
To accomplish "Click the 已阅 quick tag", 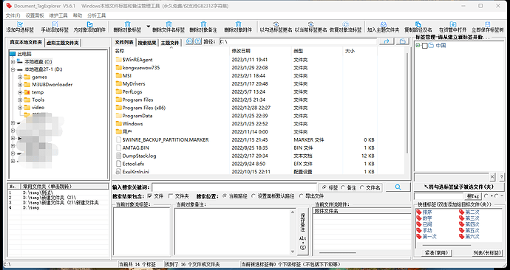I will [x=424, y=224].
